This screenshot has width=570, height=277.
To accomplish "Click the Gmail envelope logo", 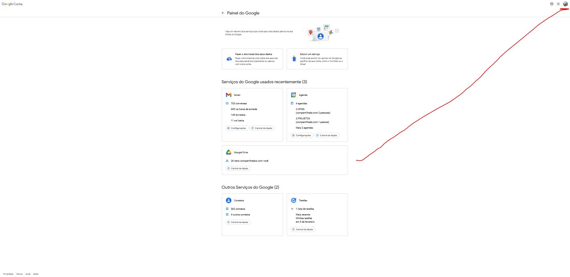I will tap(229, 95).
